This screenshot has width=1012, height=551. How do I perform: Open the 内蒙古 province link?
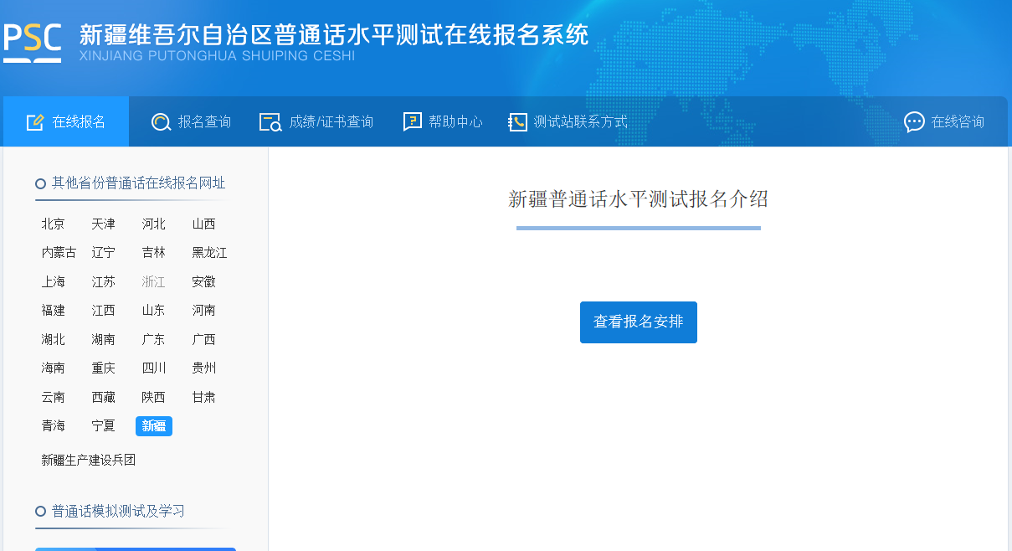click(59, 253)
